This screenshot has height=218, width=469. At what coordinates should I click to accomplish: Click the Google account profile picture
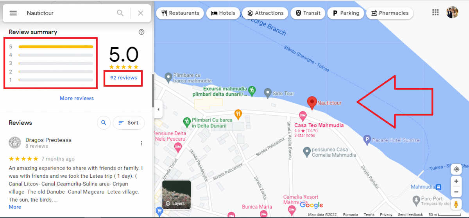coord(452,13)
